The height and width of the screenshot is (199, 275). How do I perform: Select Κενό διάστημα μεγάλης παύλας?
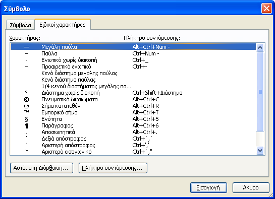(133, 73)
